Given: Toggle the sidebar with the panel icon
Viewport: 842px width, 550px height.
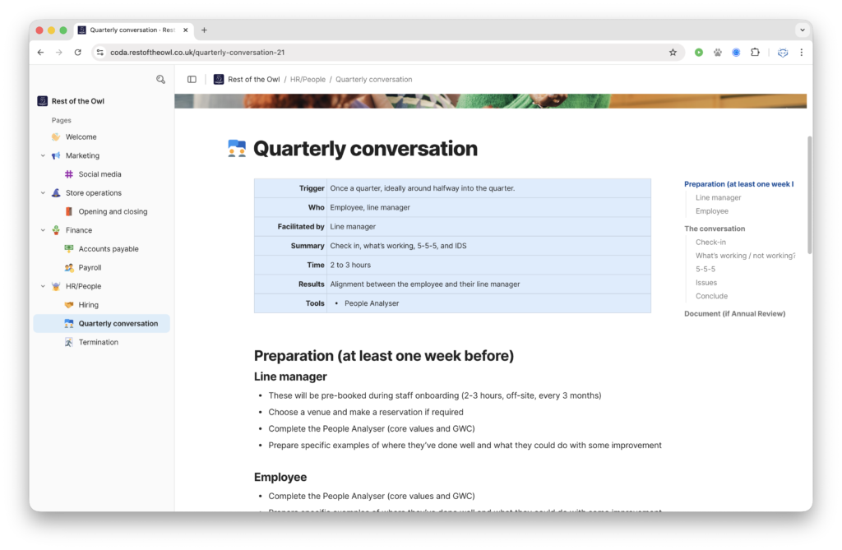Looking at the screenshot, I should [x=192, y=79].
